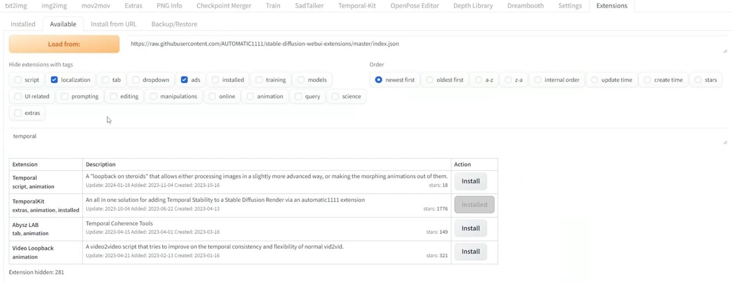
Task: Click the Extension column header
Action: [46, 164]
